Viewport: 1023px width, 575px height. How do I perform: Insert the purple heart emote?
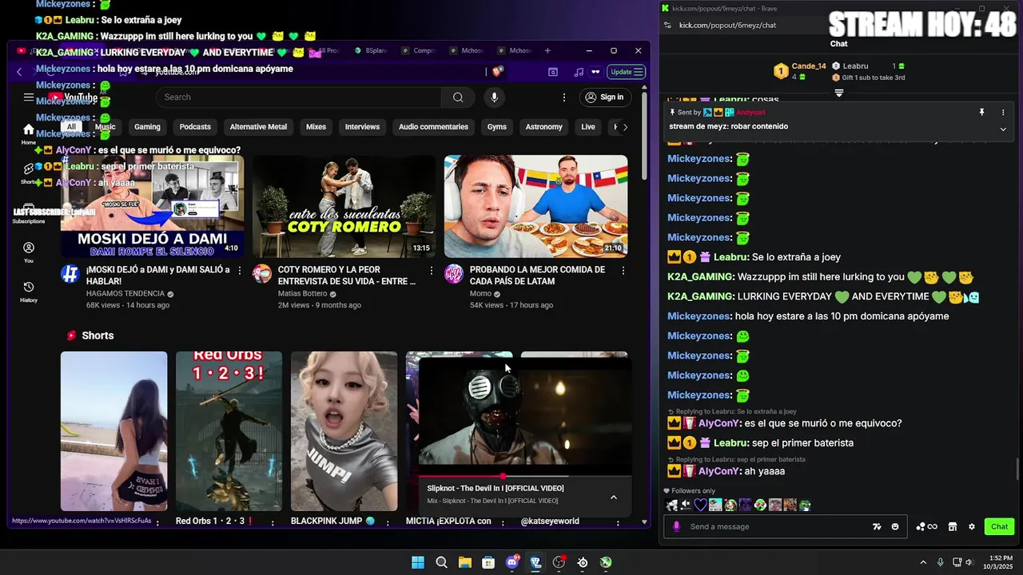tap(701, 505)
